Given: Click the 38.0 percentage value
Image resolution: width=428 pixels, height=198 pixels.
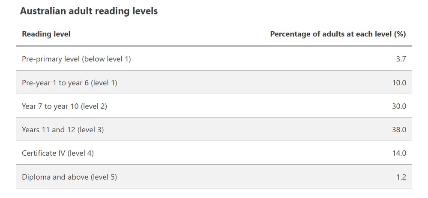Looking at the screenshot, I should 399,130.
